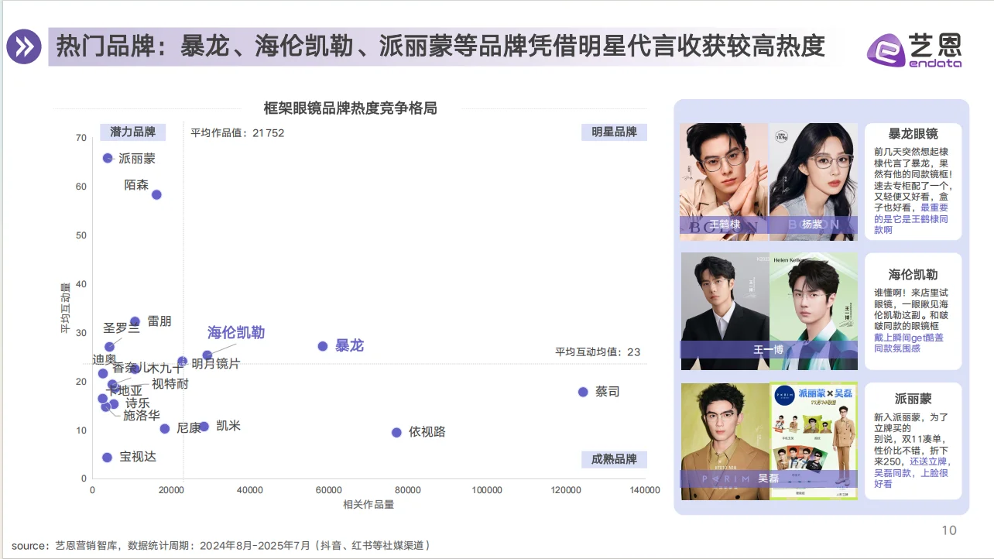994x559 pixels.
Task: Select the 雷朋 label in the chart
Action: pos(159,321)
